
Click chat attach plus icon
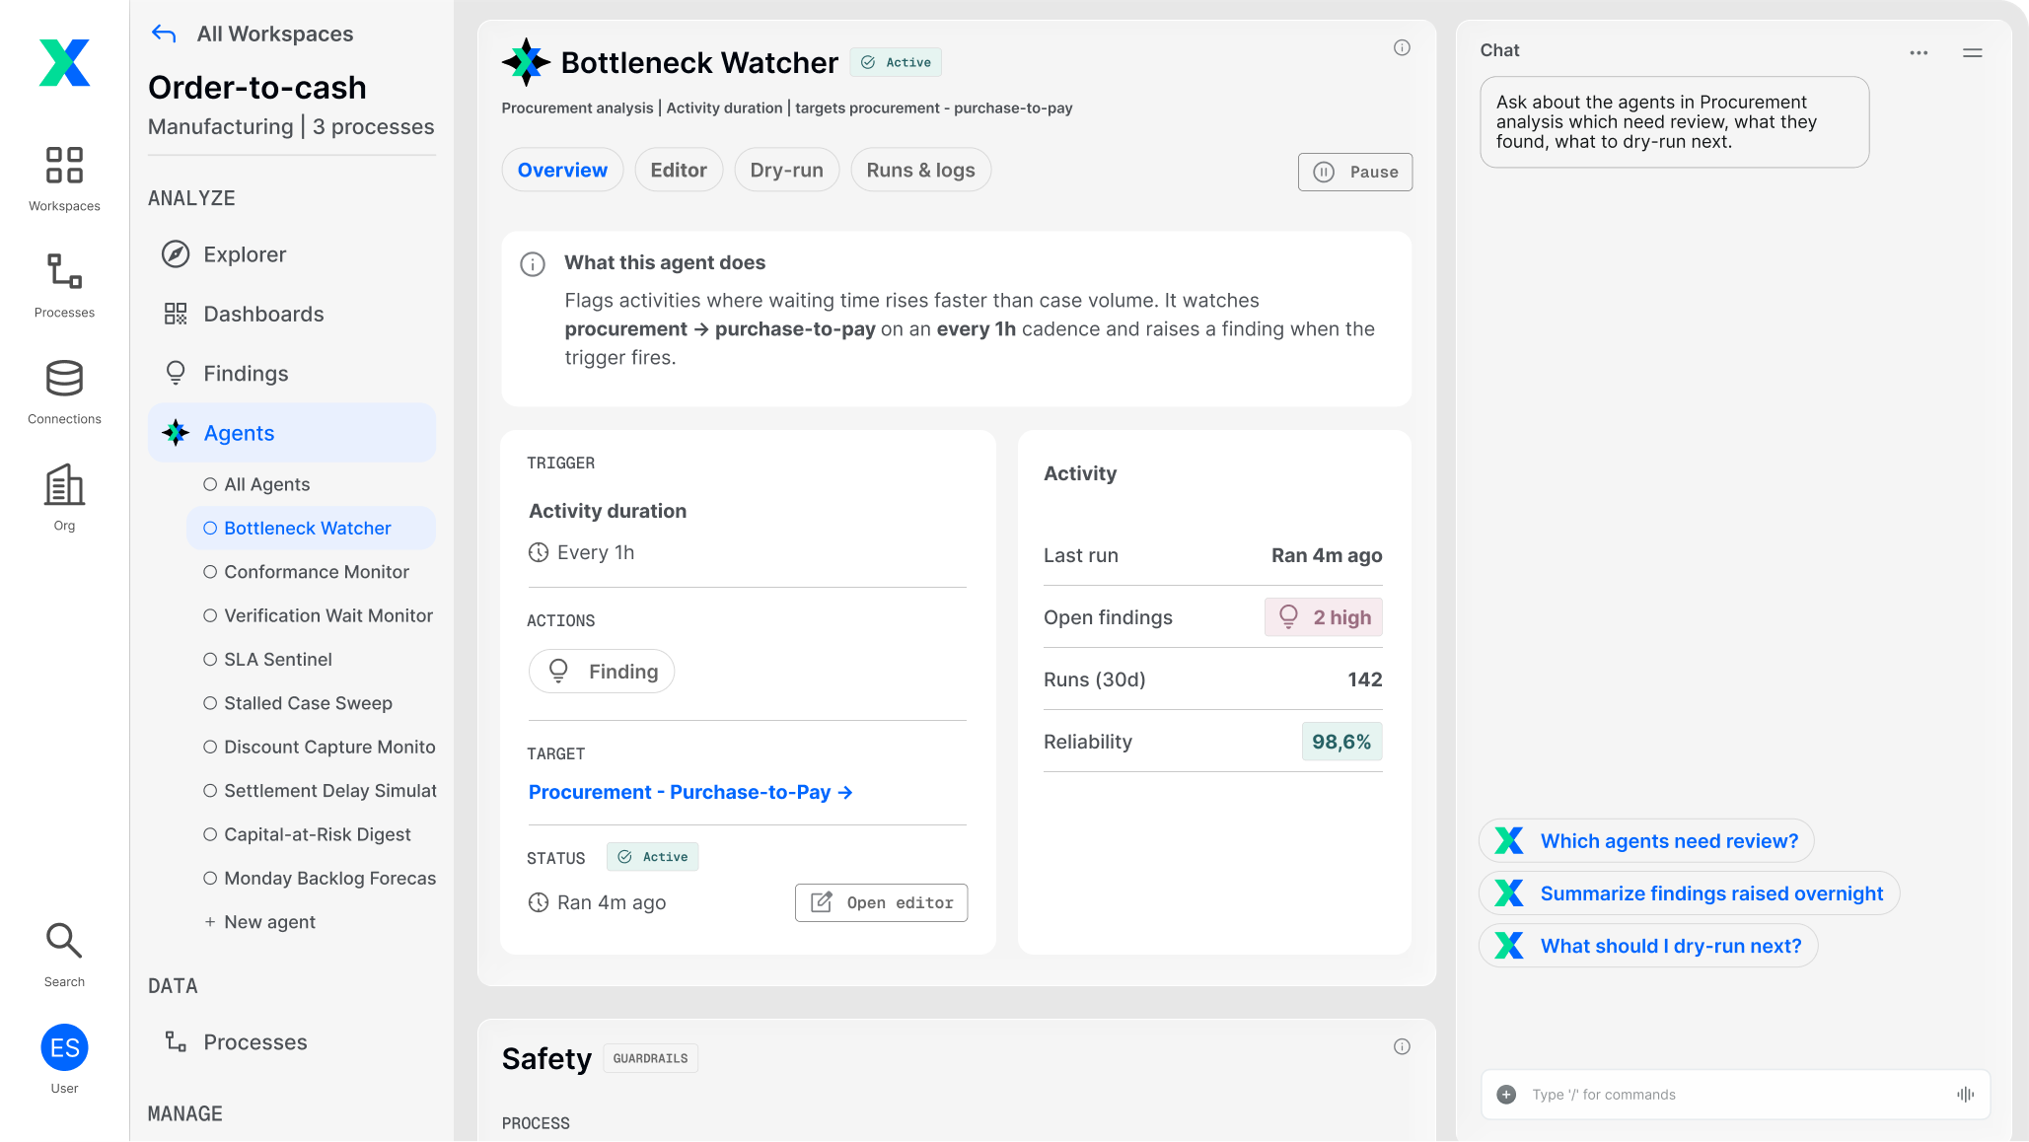[1506, 1095]
